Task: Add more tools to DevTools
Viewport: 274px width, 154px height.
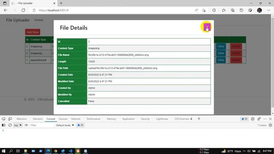Action: pos(199,119)
